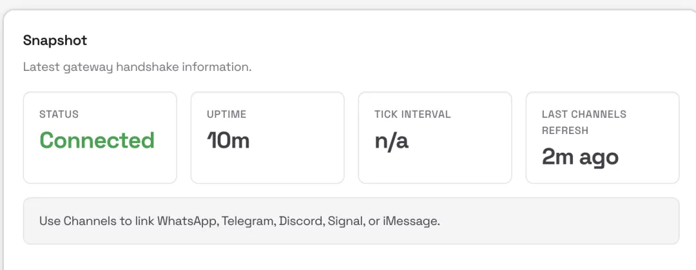The height and width of the screenshot is (270, 696).
Task: Click the word Signal in the hint
Action: click(345, 221)
